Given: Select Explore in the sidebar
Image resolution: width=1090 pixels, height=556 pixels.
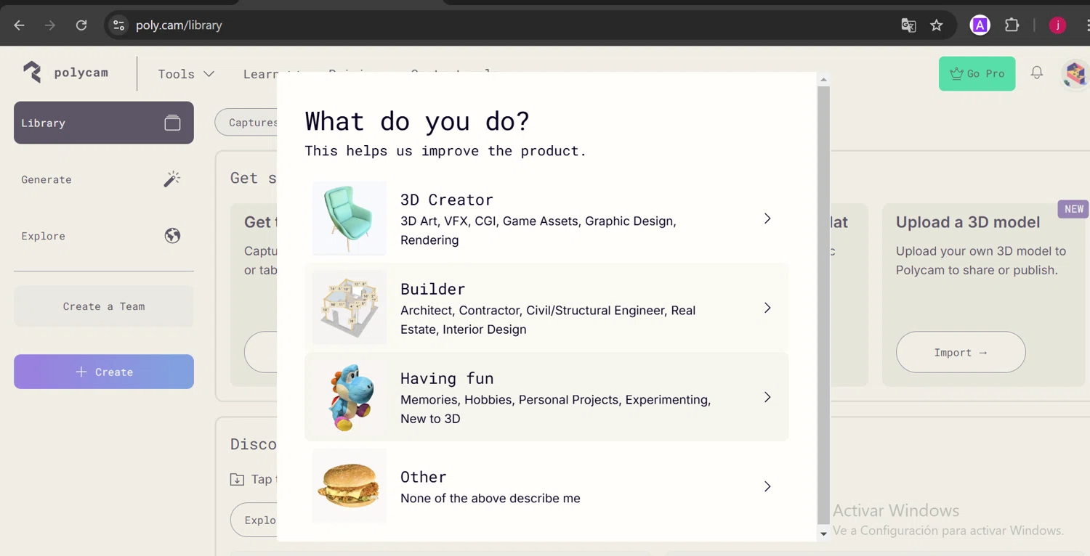Looking at the screenshot, I should pyautogui.click(x=104, y=236).
